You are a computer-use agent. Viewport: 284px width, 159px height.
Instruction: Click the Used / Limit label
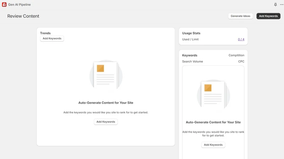pyautogui.click(x=190, y=39)
